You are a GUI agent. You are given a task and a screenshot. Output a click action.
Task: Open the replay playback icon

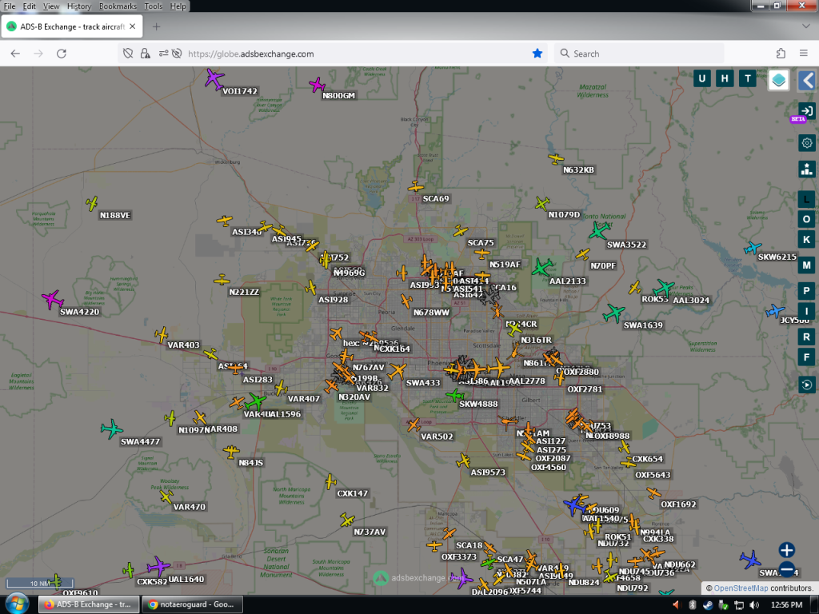(806, 385)
